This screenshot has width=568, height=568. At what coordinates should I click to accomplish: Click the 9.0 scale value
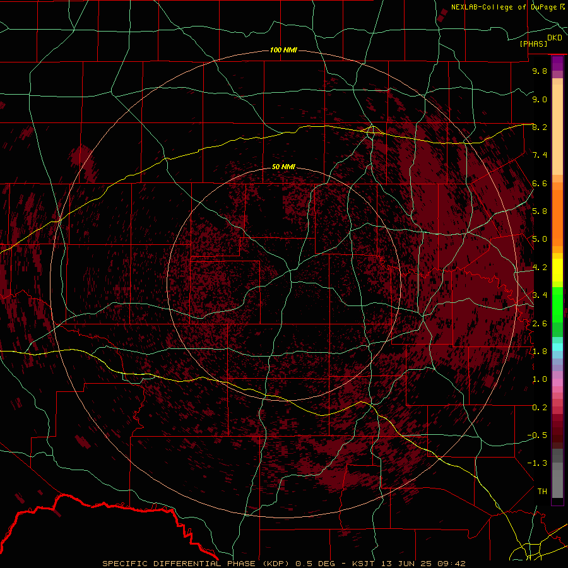tap(540, 99)
